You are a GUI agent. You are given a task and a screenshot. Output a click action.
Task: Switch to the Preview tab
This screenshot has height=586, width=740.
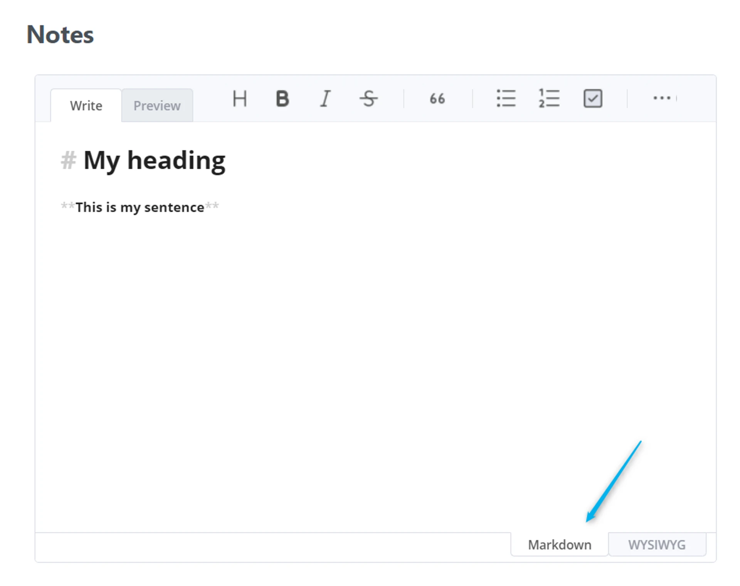tap(157, 106)
